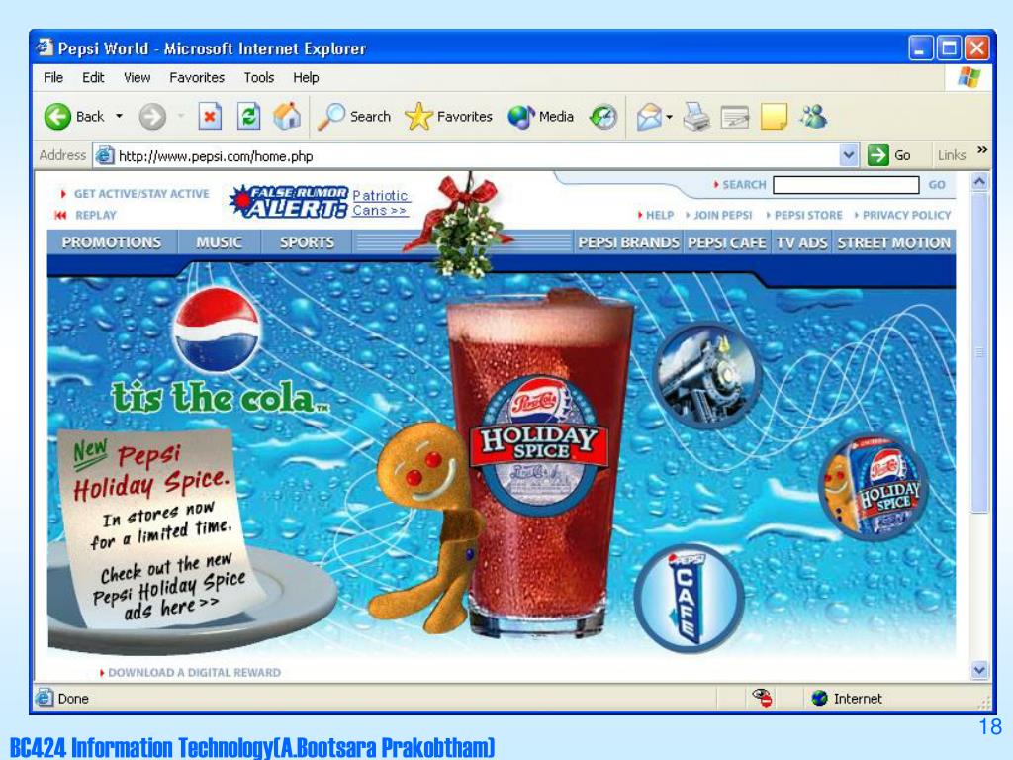Open the Address bar dropdown arrow
1013x760 pixels.
pyautogui.click(x=849, y=155)
